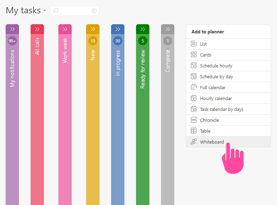Click the In progress count badge 30
Screen dimensions: 277x205
click(x=118, y=41)
